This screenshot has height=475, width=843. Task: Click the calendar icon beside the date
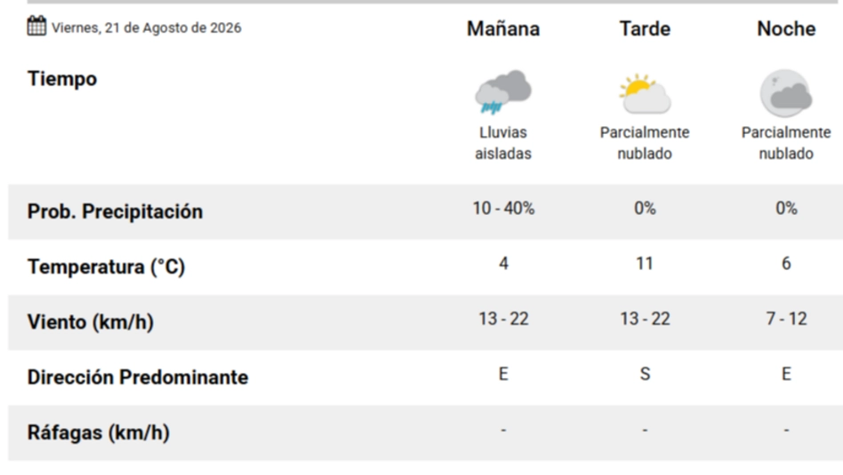(36, 26)
